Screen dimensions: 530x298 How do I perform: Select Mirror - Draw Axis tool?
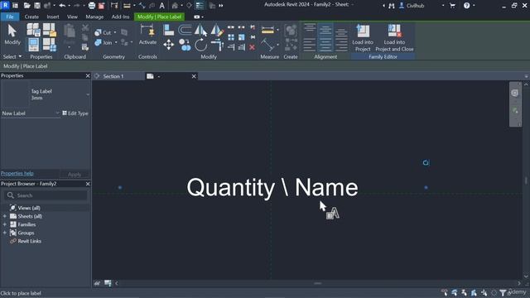217,31
